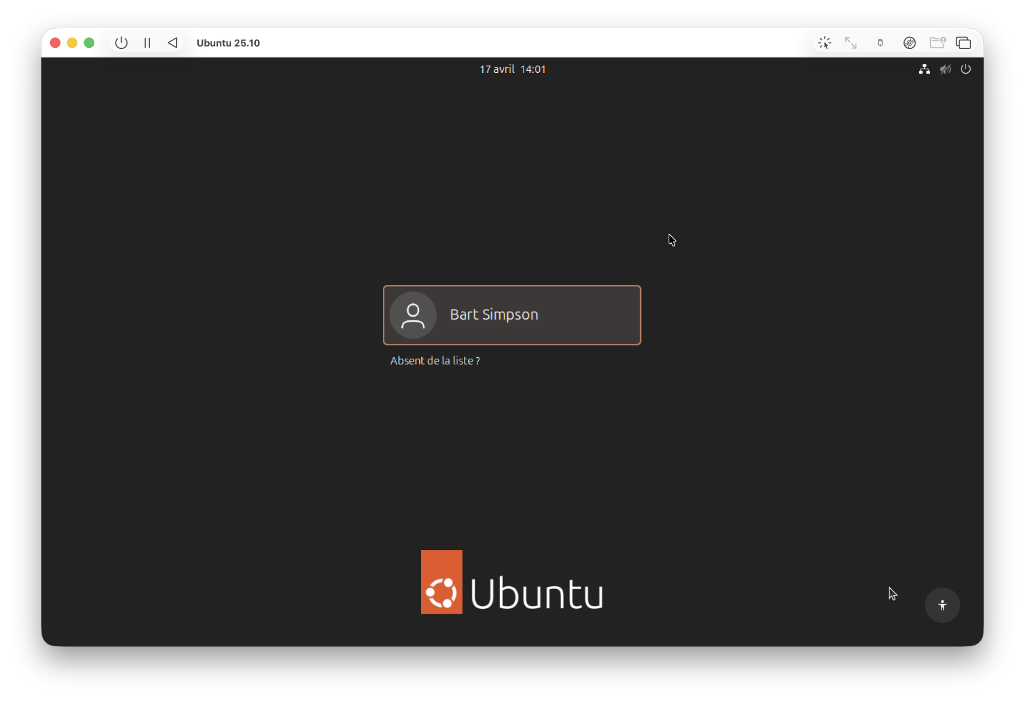Click the 'Absent de la liste ?' link

[435, 361]
